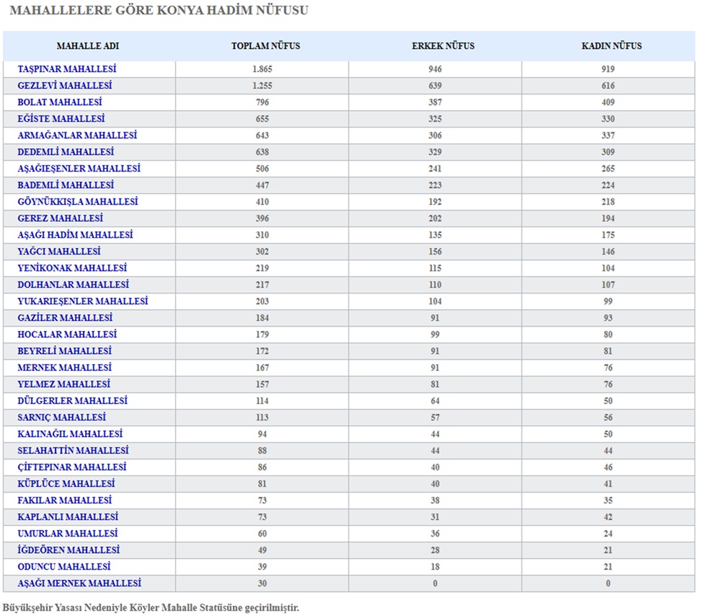Image resolution: width=701 pixels, height=616 pixels.
Task: Click the GEZLEVİ MAHALLESİ link
Action: coord(65,86)
